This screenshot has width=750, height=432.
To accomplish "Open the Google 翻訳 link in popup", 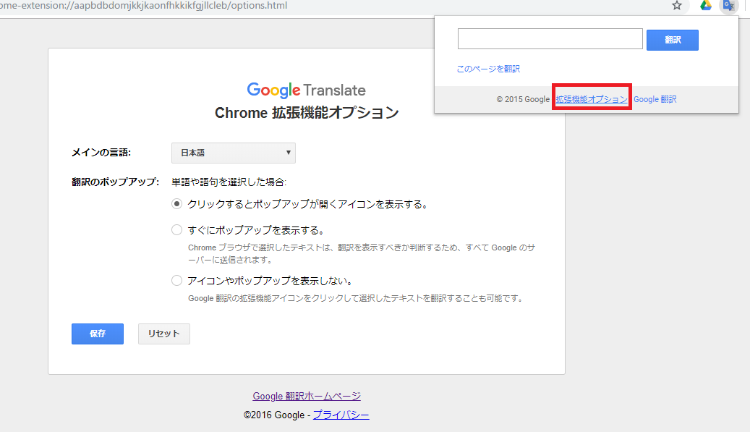I will point(655,99).
